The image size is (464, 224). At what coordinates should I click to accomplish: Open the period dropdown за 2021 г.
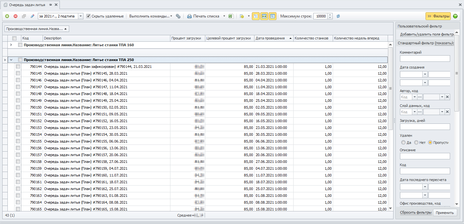[x=81, y=16]
